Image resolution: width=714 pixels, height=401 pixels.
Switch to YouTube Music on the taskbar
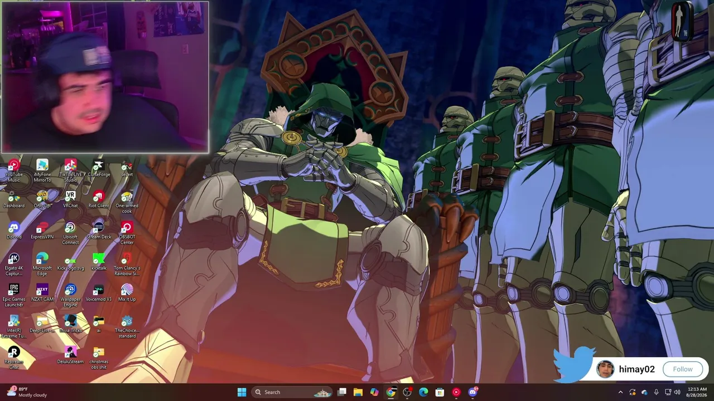(x=456, y=392)
